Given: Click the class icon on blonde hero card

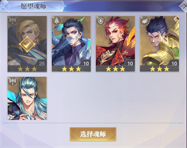Looking at the screenshot, I should pyautogui.click(x=13, y=21).
